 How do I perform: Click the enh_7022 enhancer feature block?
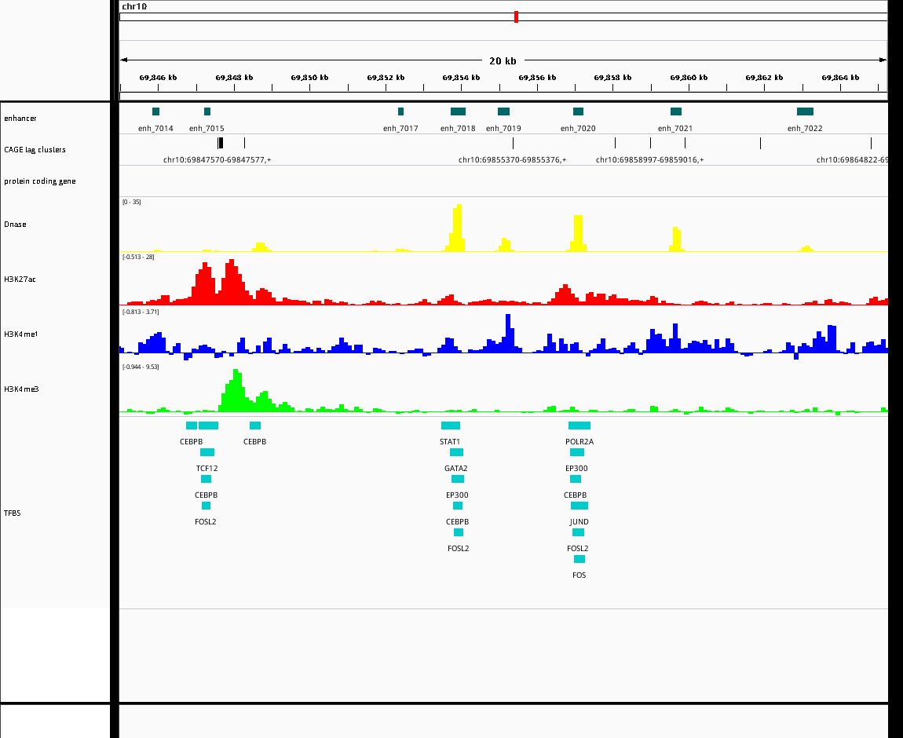(x=805, y=111)
